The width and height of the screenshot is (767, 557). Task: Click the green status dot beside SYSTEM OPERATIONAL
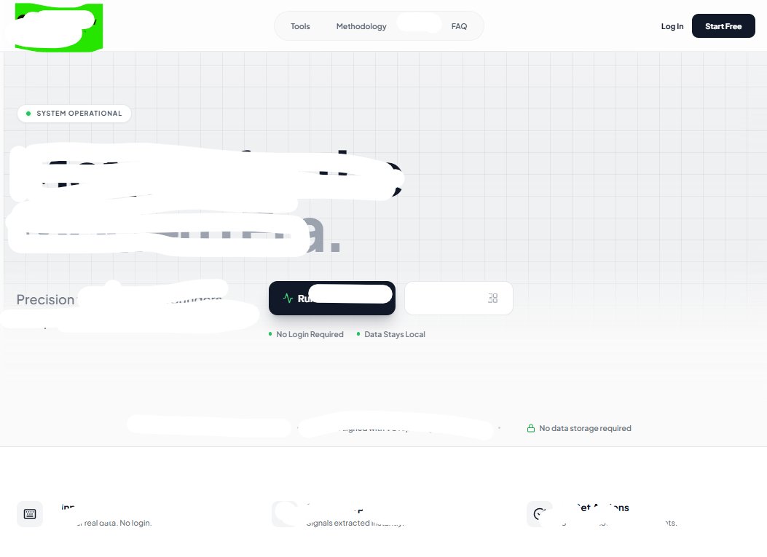(28, 114)
